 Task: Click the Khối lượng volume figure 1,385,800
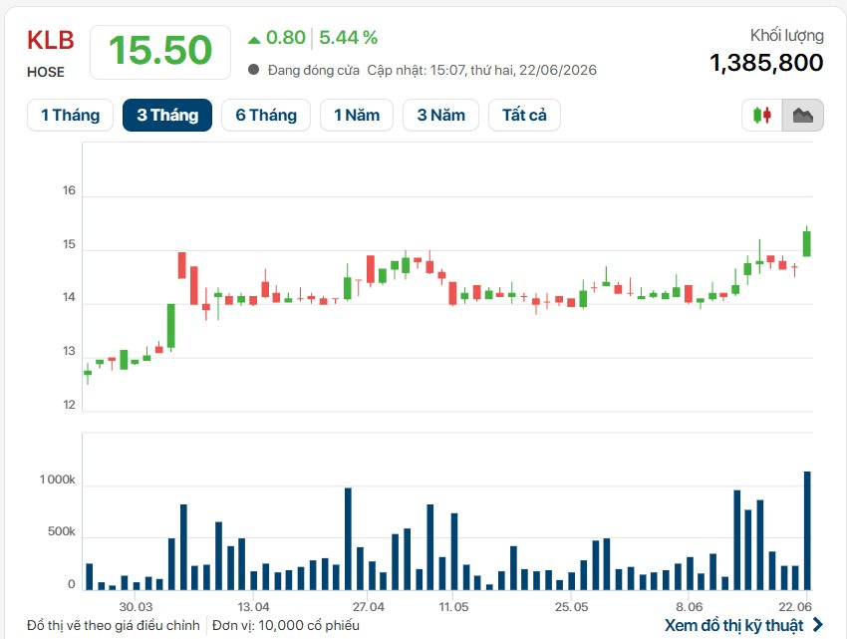(x=766, y=63)
